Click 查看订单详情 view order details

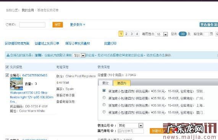65,95
